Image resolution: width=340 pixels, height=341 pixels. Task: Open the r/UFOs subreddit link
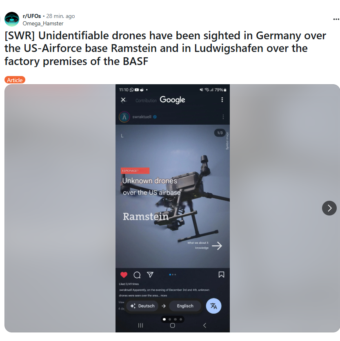coord(32,16)
